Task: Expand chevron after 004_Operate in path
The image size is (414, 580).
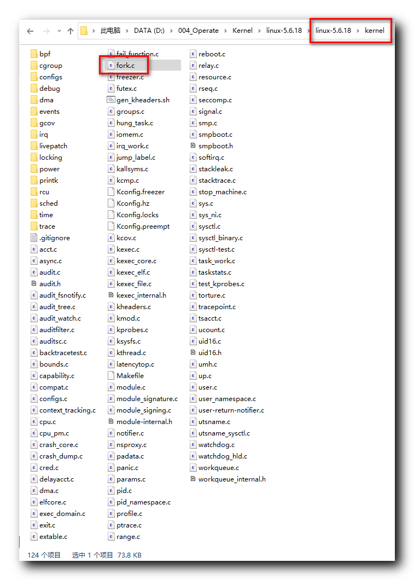Action: (225, 31)
